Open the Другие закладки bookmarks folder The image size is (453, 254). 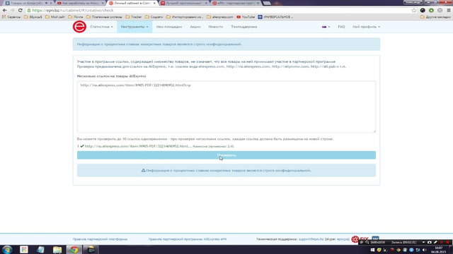[435, 17]
